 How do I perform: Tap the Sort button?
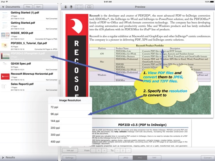pos(39,7)
